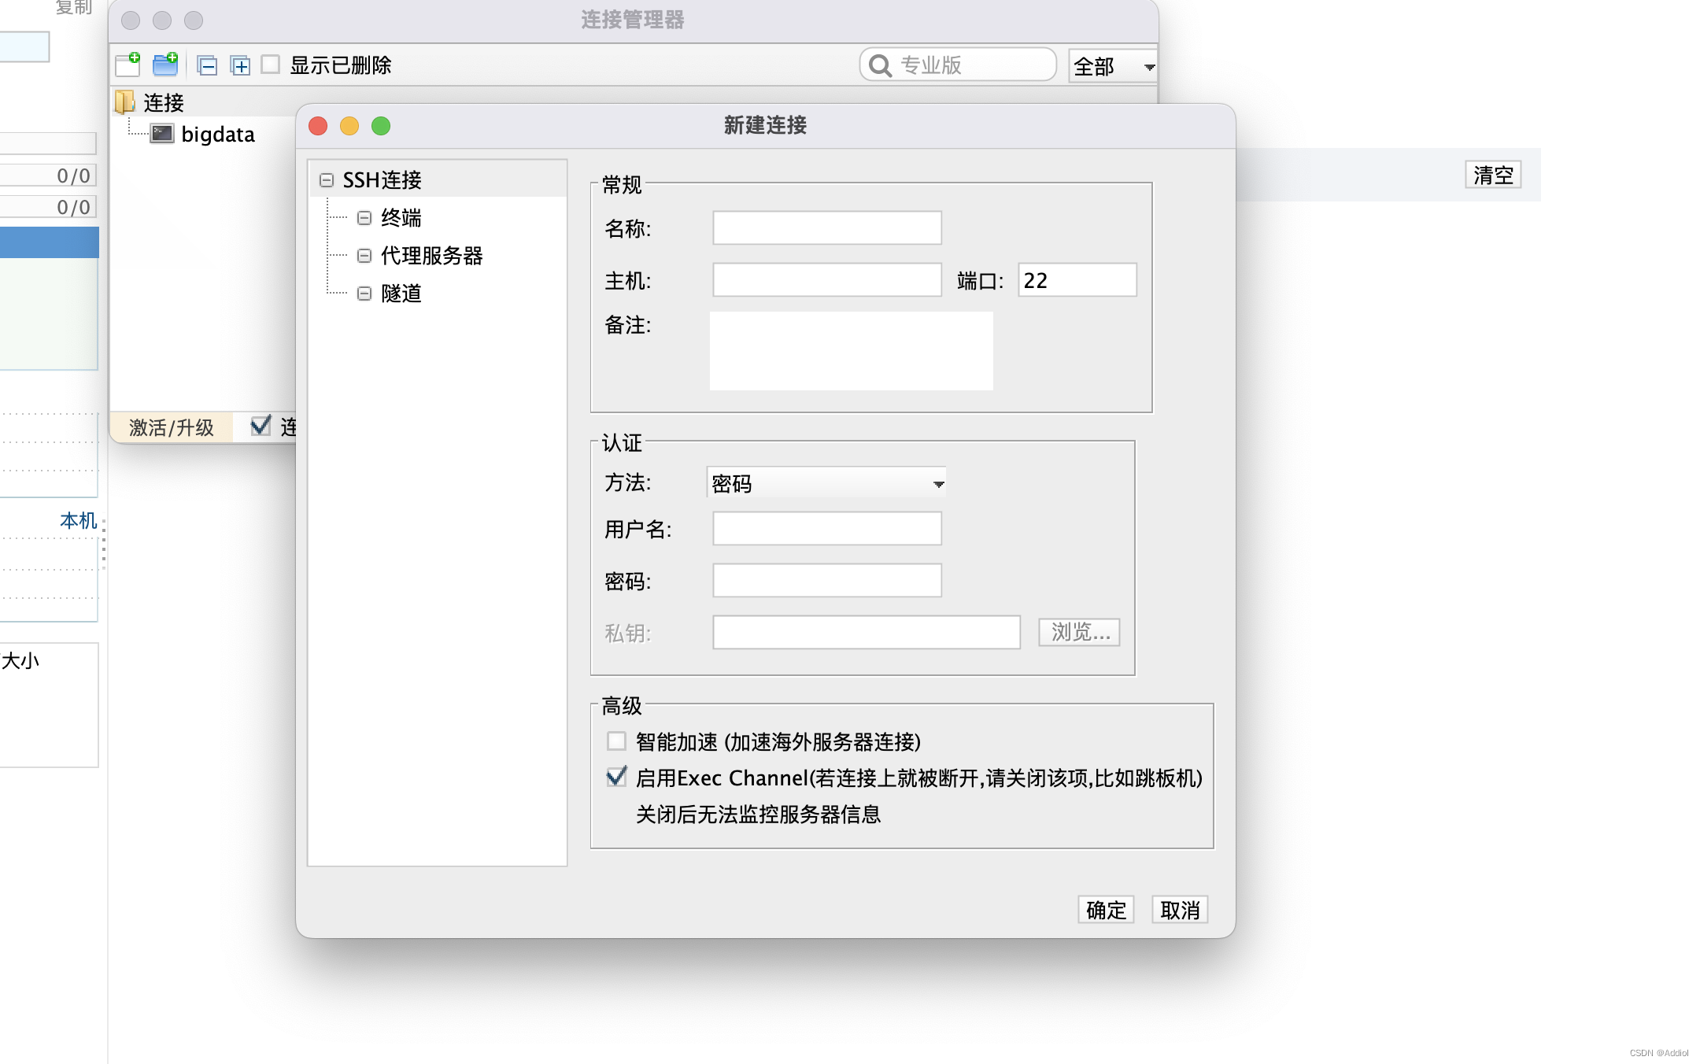Open the 全部 filter dropdown
This screenshot has width=1700, height=1064.
1113,66
